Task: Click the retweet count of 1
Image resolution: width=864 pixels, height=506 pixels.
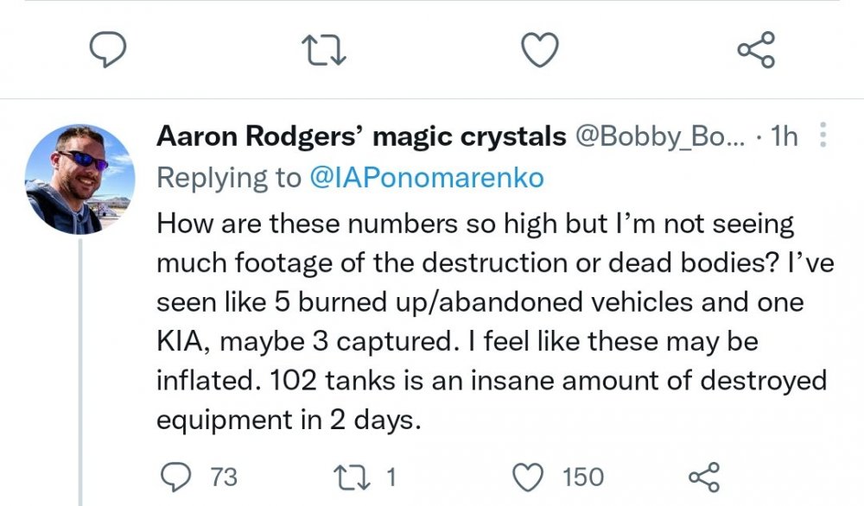Action: pyautogui.click(x=391, y=477)
